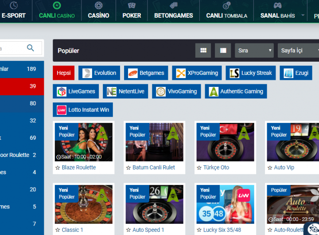Favorite Batum Canli Rulet with its star
Viewport: 319px width, 235px height.
click(128, 168)
